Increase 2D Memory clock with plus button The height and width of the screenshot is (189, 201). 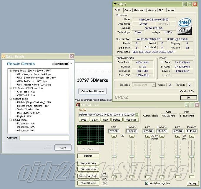(132, 136)
